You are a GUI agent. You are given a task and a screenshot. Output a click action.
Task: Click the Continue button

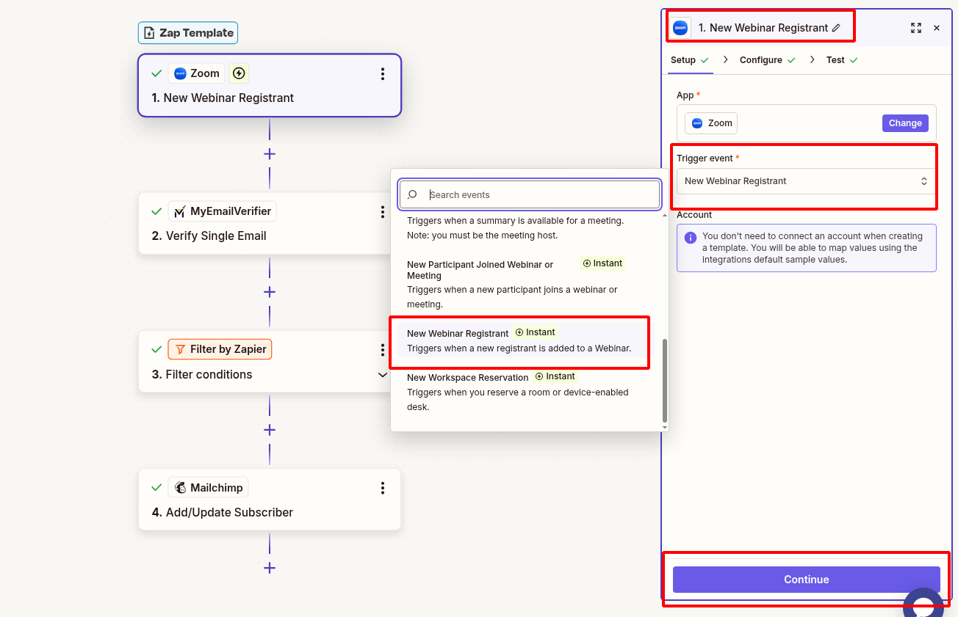coord(806,579)
